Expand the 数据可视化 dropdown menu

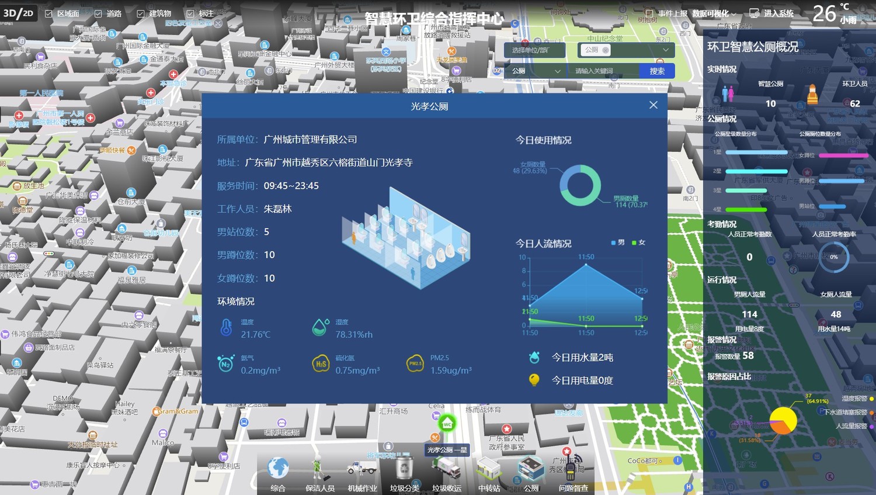click(714, 13)
